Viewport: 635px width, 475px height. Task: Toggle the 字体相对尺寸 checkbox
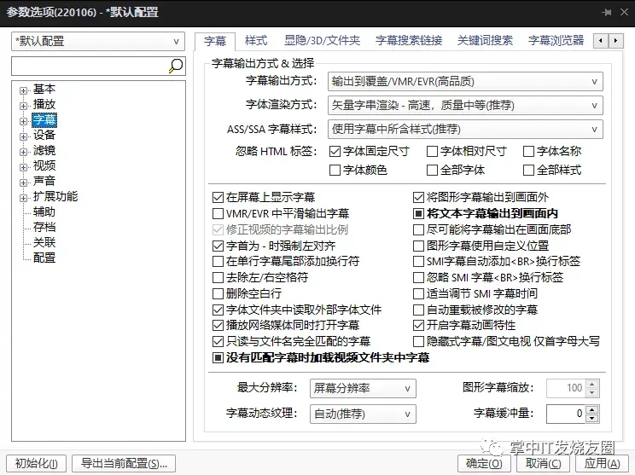432,151
